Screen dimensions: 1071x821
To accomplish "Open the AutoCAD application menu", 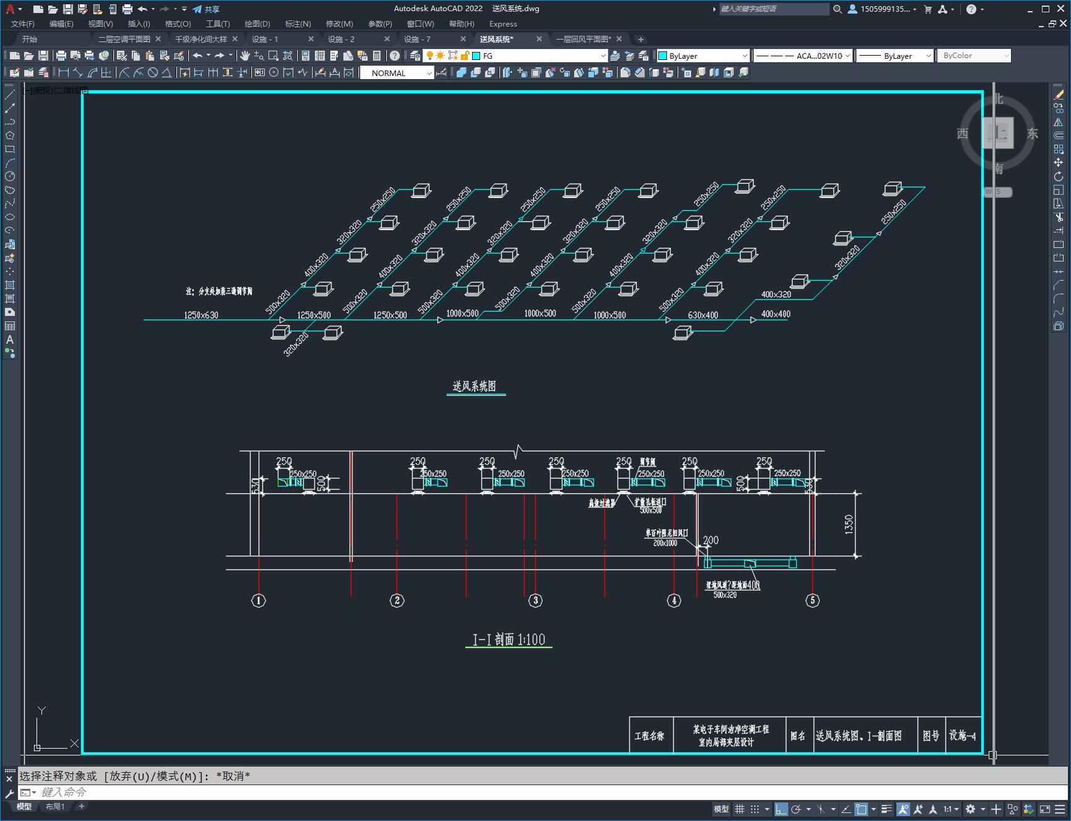I will (12, 9).
